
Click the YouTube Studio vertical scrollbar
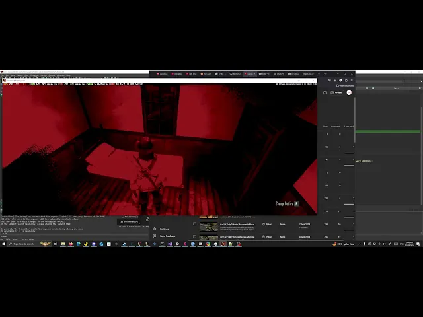355,120
